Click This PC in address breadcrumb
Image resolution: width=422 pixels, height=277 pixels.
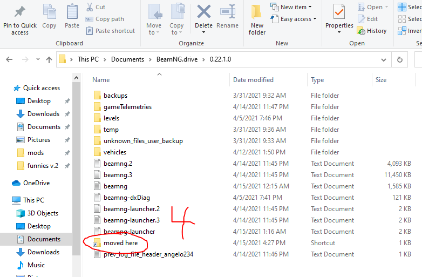click(x=88, y=59)
